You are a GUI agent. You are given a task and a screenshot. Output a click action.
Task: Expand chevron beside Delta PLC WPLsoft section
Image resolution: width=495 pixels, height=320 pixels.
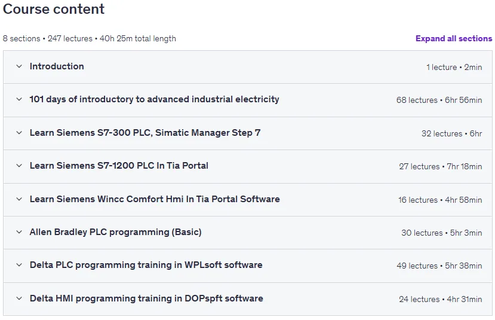[x=19, y=265]
